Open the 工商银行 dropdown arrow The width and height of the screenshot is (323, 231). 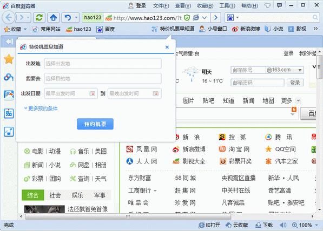click(x=155, y=191)
